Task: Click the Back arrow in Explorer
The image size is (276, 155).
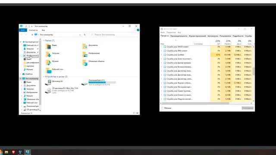Action: 22,35
